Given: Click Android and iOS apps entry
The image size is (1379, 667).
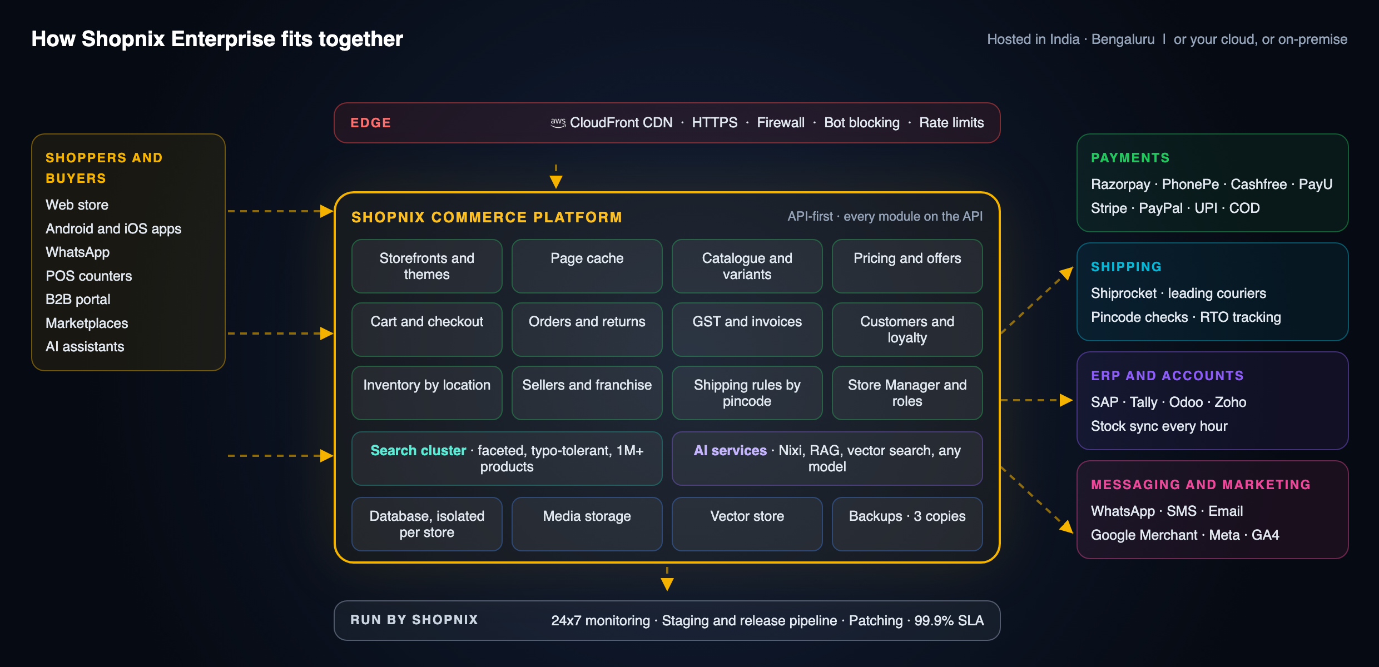Looking at the screenshot, I should point(113,229).
